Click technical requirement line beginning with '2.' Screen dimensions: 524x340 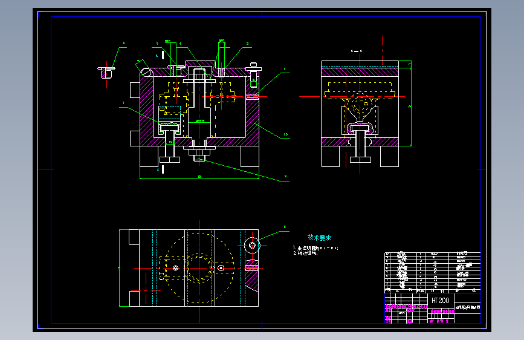(305, 253)
